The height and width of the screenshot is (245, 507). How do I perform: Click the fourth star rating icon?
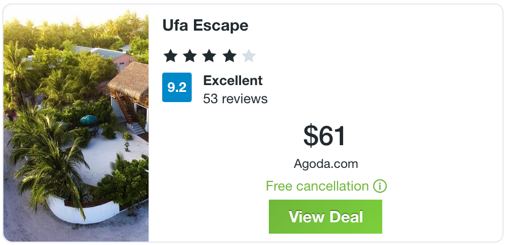pyautogui.click(x=229, y=56)
